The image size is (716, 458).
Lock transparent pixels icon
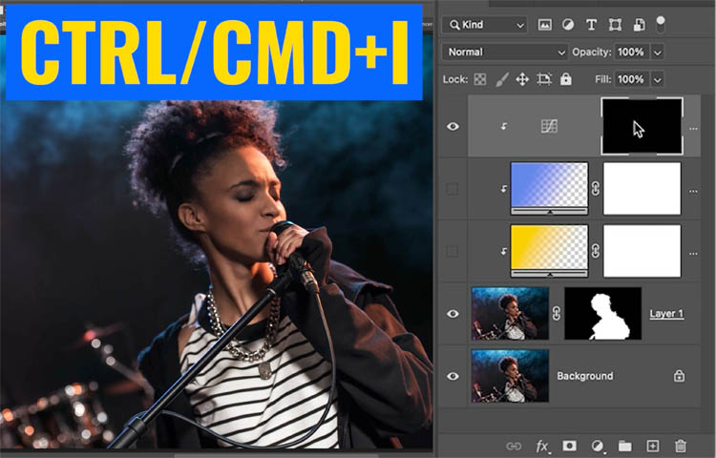tap(480, 79)
